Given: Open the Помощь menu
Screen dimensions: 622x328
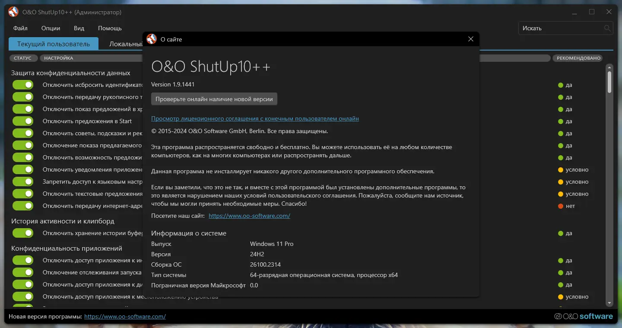Looking at the screenshot, I should pyautogui.click(x=110, y=28).
